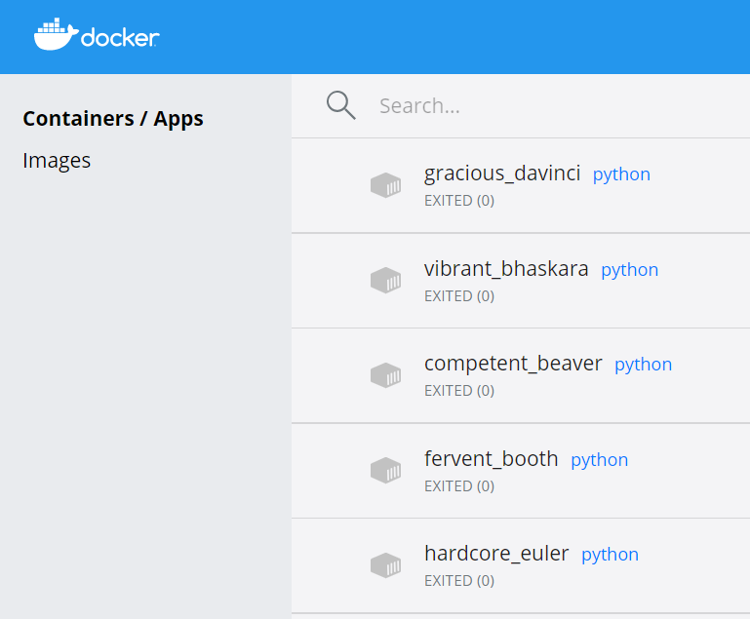Open the python image link for gracious_davinci
Screen dimensions: 750x619
click(x=621, y=174)
